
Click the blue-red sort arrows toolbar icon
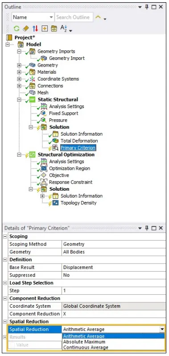35,29
